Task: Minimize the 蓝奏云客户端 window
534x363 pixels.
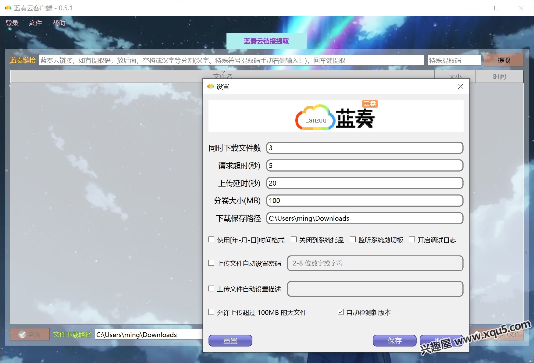Action: [x=472, y=8]
